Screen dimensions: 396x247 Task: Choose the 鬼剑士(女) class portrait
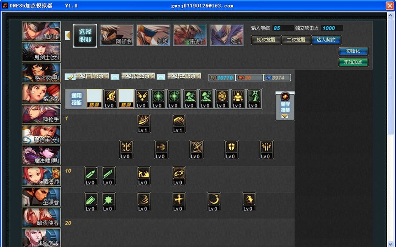pos(41,52)
